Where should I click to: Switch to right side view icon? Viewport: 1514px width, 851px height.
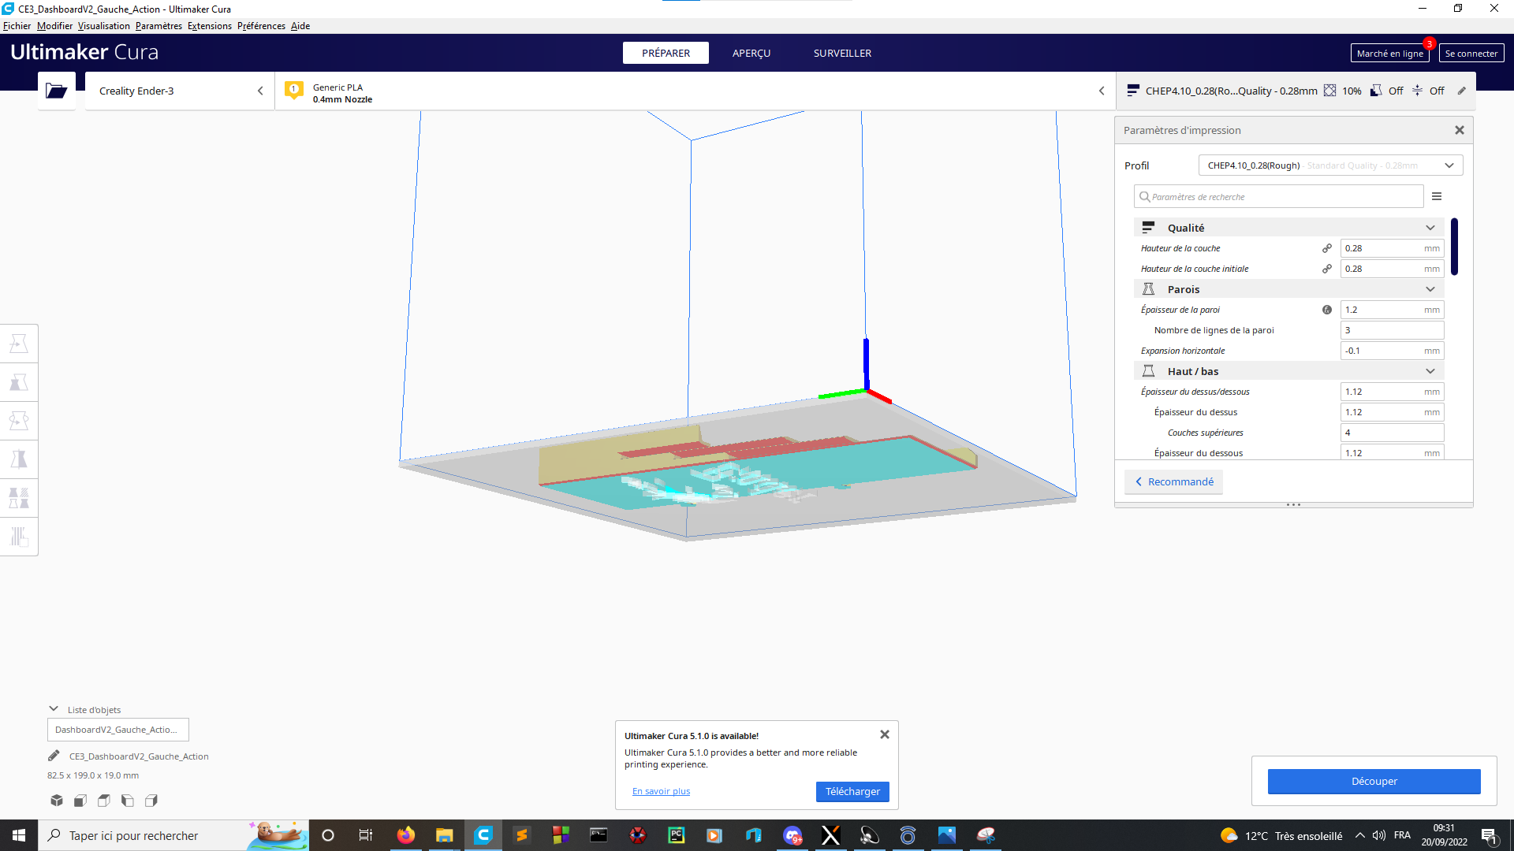tap(151, 801)
